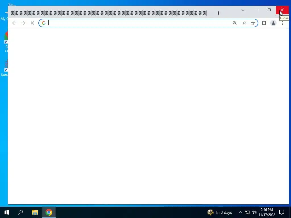Open the zoom magnifier in the address bar
291x218 pixels.
[234, 23]
